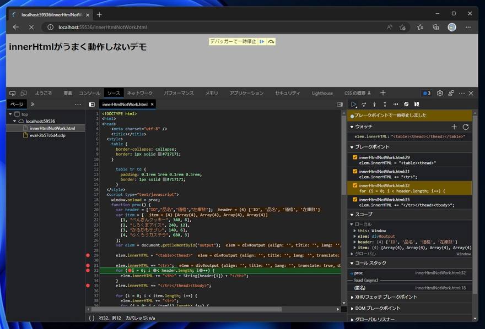Switch to the パフォーマンス tab
Image resolution: width=485 pixels, height=329 pixels.
point(179,93)
